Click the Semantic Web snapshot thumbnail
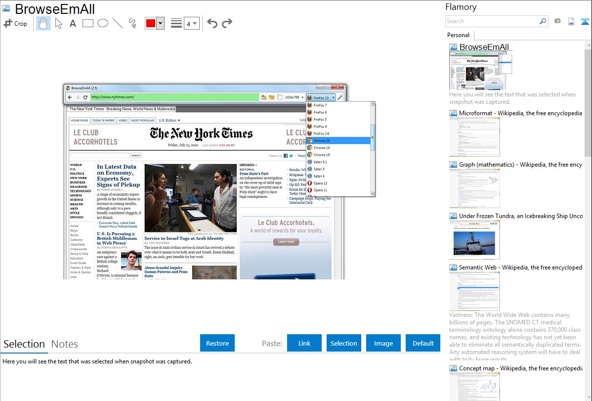The height and width of the screenshot is (401, 592). 474,291
